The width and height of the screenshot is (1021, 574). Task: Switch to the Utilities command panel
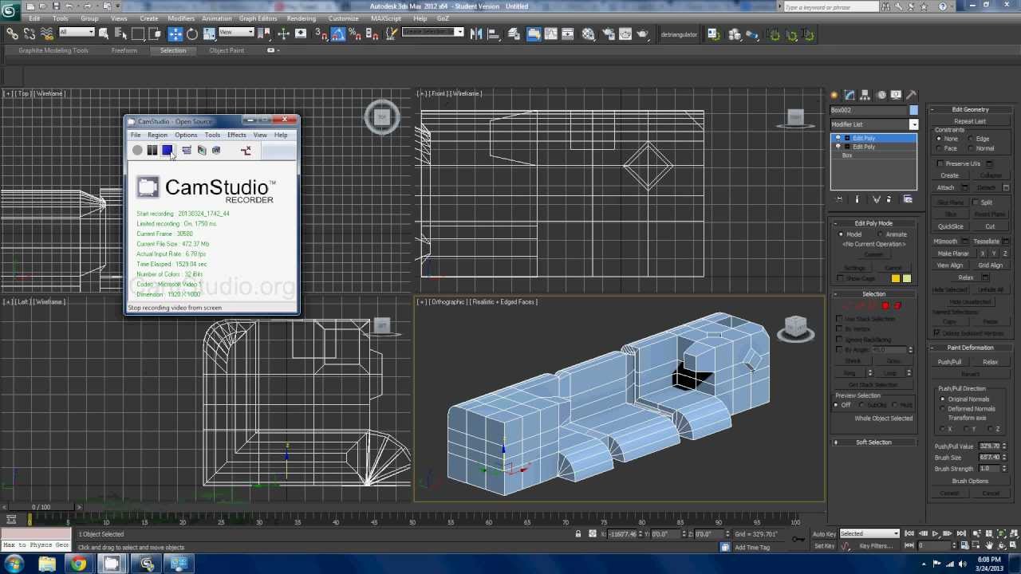click(x=912, y=95)
